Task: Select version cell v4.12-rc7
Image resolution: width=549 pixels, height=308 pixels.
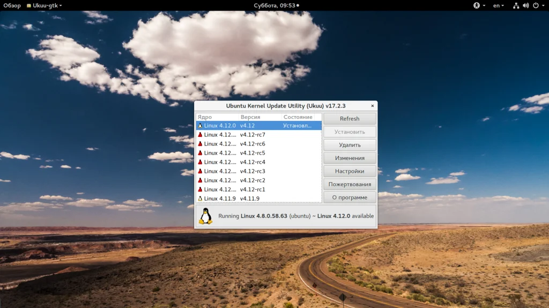Action: (x=253, y=134)
